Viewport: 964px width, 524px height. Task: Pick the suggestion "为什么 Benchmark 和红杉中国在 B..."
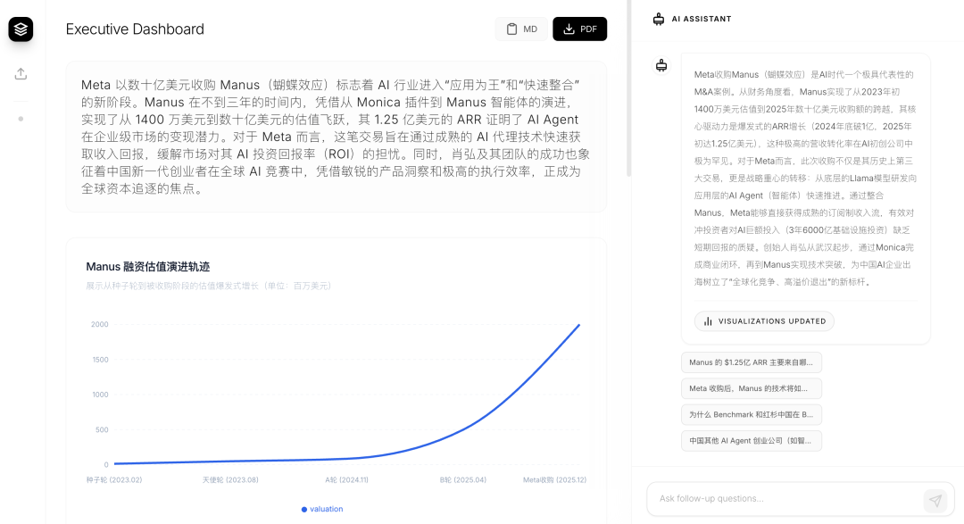point(752,414)
